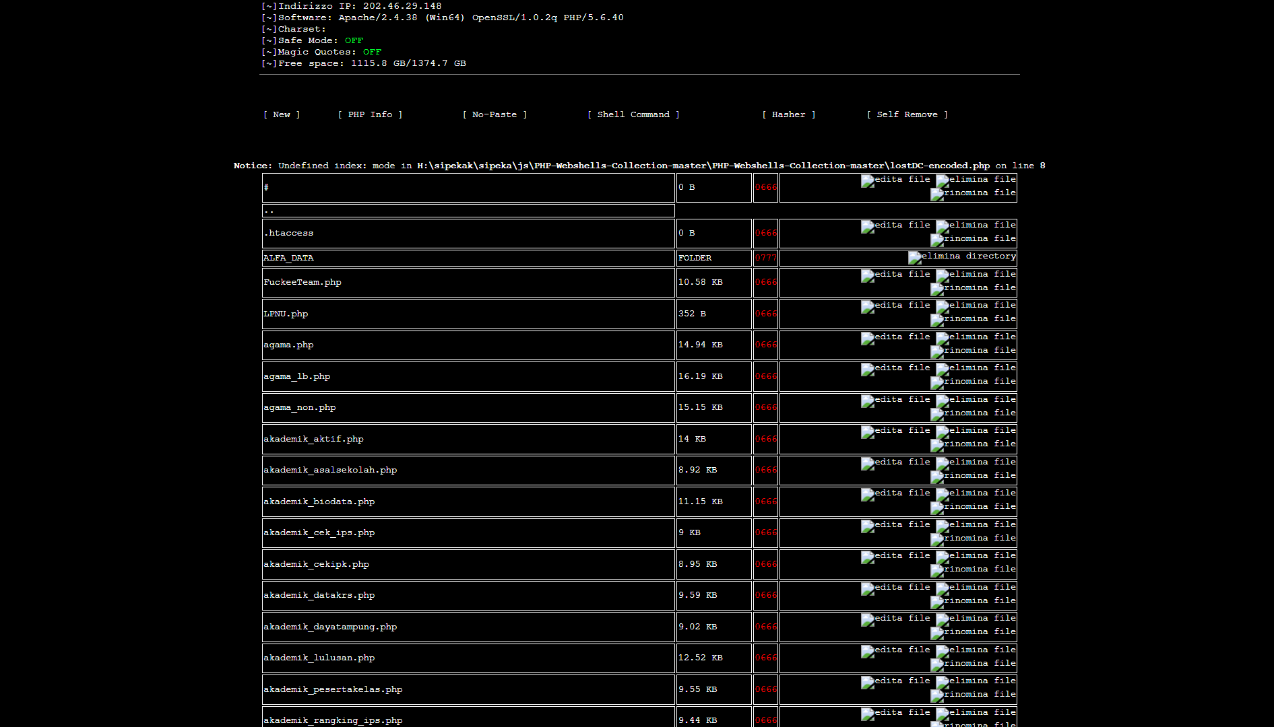Click the rinomina file icon for akademik_aktif.php
The height and width of the screenshot is (727, 1274).
pyautogui.click(x=973, y=444)
